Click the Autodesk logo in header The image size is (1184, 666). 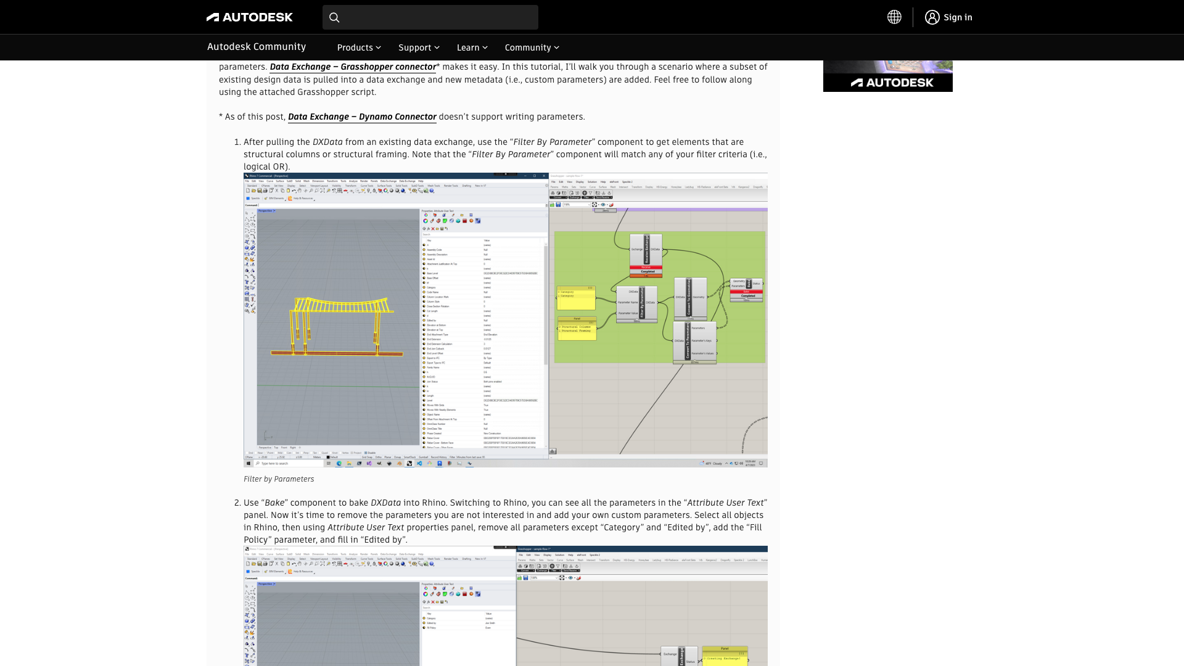click(250, 17)
